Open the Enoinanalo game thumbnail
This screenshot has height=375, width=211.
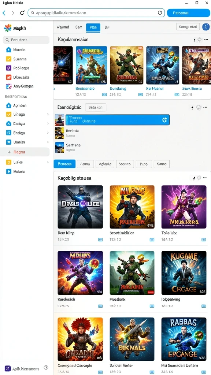[x=91, y=65]
